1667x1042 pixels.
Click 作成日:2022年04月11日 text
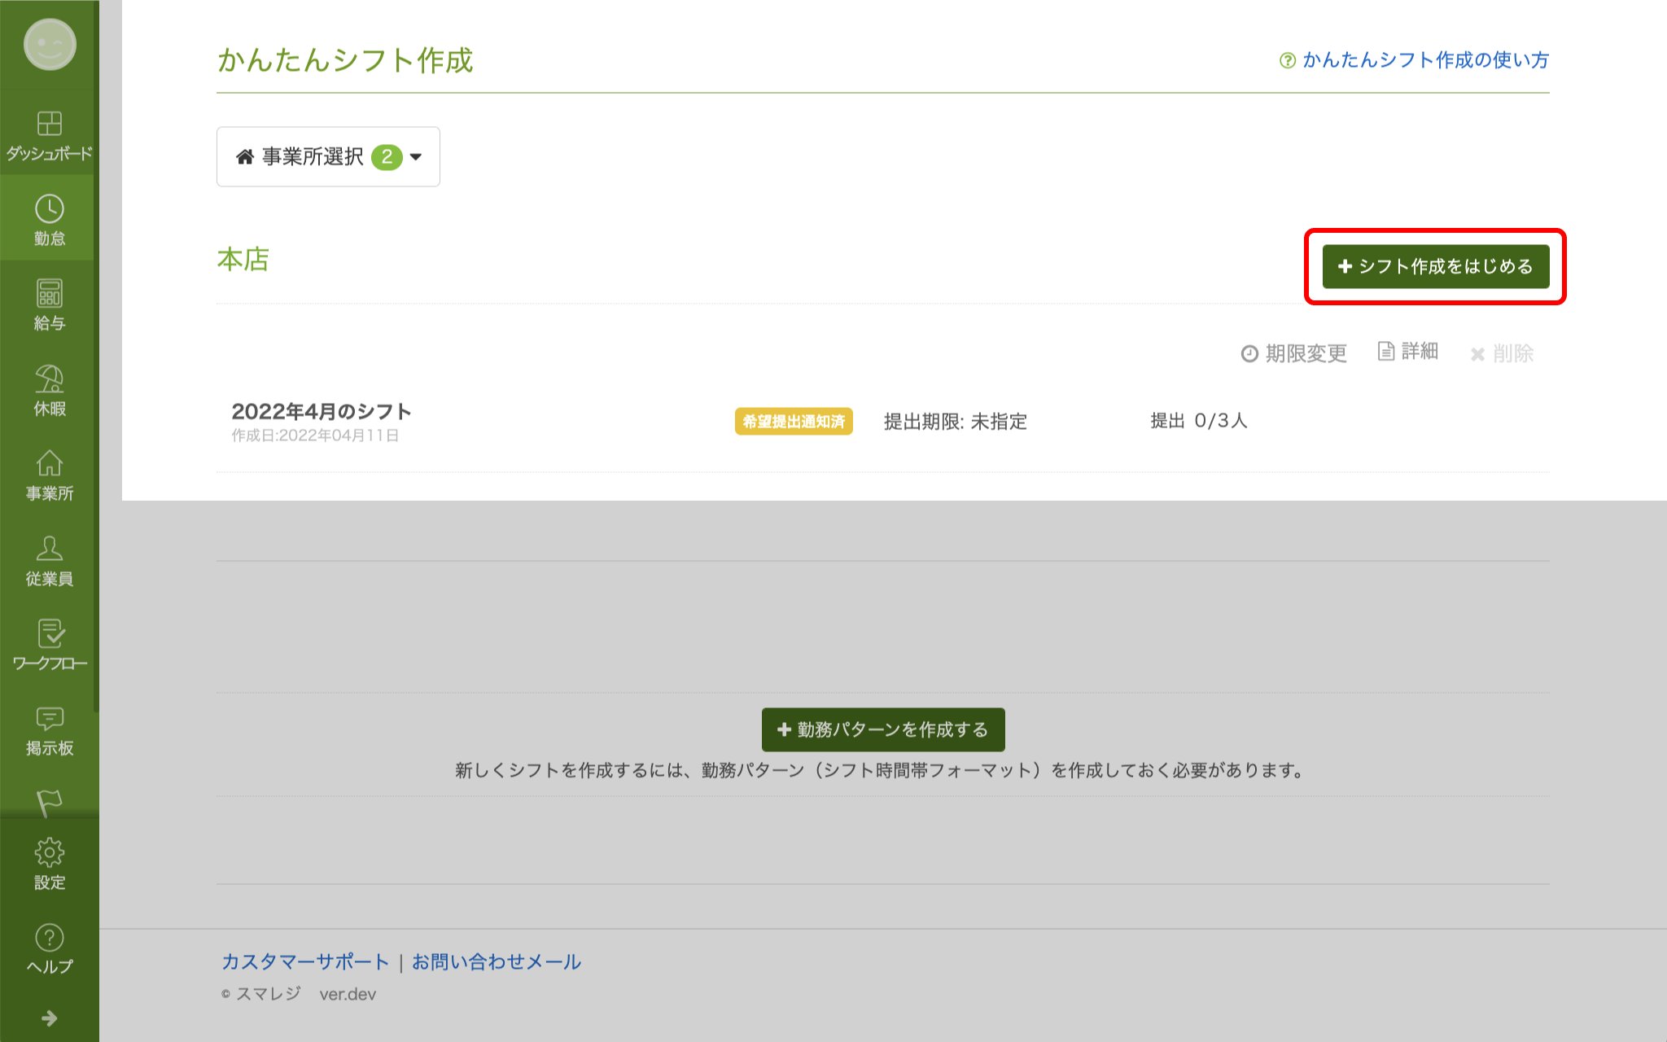(x=315, y=436)
